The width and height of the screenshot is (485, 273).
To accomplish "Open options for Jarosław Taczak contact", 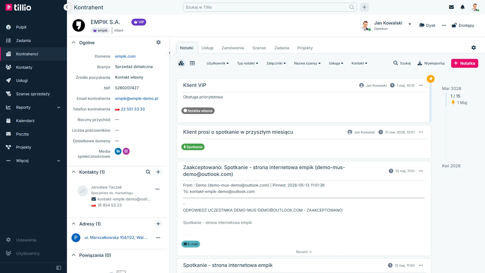I will (x=157, y=189).
